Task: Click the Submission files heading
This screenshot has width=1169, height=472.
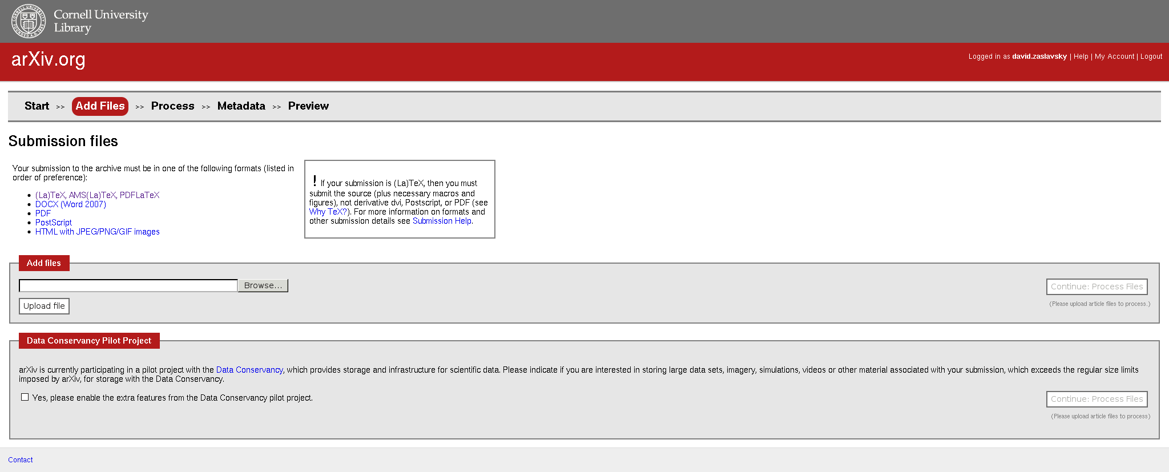Action: click(x=63, y=141)
